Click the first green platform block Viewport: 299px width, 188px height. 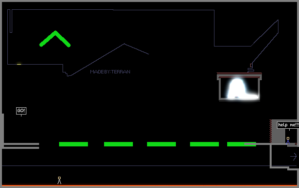(x=73, y=144)
